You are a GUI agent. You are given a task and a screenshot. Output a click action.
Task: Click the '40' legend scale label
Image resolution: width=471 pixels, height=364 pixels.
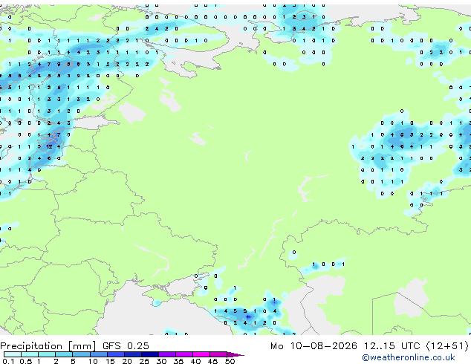point(195,361)
